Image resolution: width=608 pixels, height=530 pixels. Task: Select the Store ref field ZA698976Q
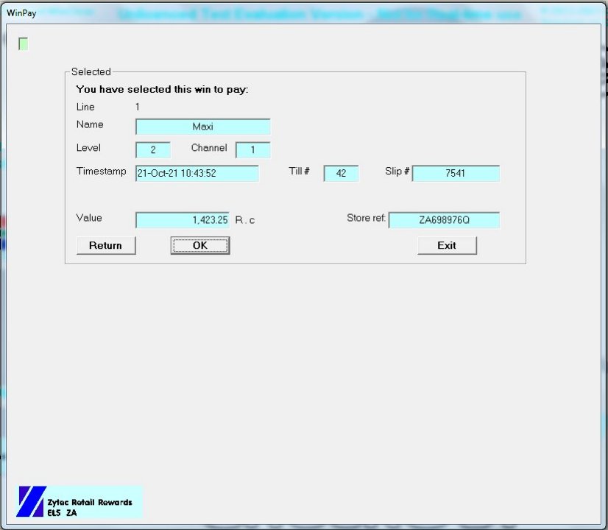pyautogui.click(x=444, y=220)
